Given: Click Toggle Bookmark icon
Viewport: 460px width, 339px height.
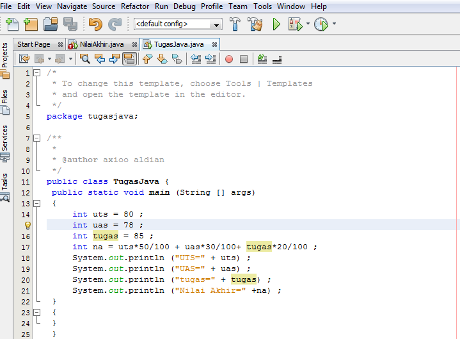Looking at the screenshot, I should pyautogui.click(x=177, y=59).
